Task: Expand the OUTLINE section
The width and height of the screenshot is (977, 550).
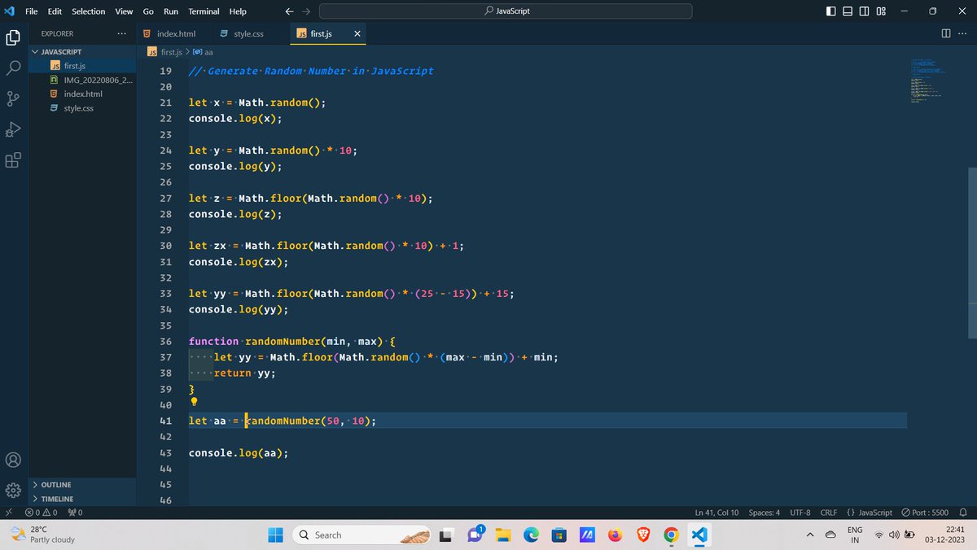Action: pos(82,485)
